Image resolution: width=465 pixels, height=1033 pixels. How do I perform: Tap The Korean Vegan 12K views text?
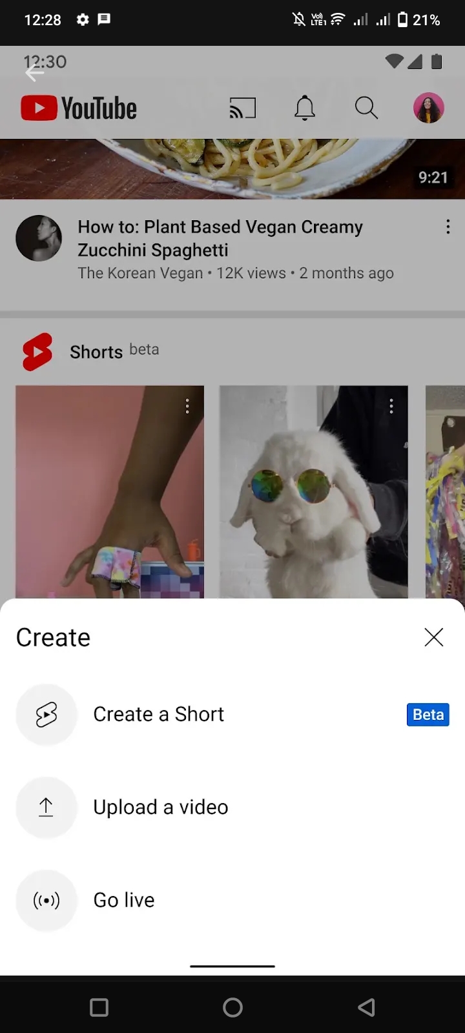[236, 273]
